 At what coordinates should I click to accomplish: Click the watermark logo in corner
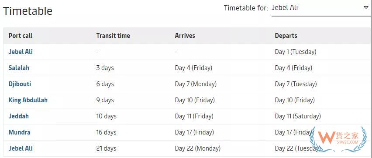[x=338, y=140]
